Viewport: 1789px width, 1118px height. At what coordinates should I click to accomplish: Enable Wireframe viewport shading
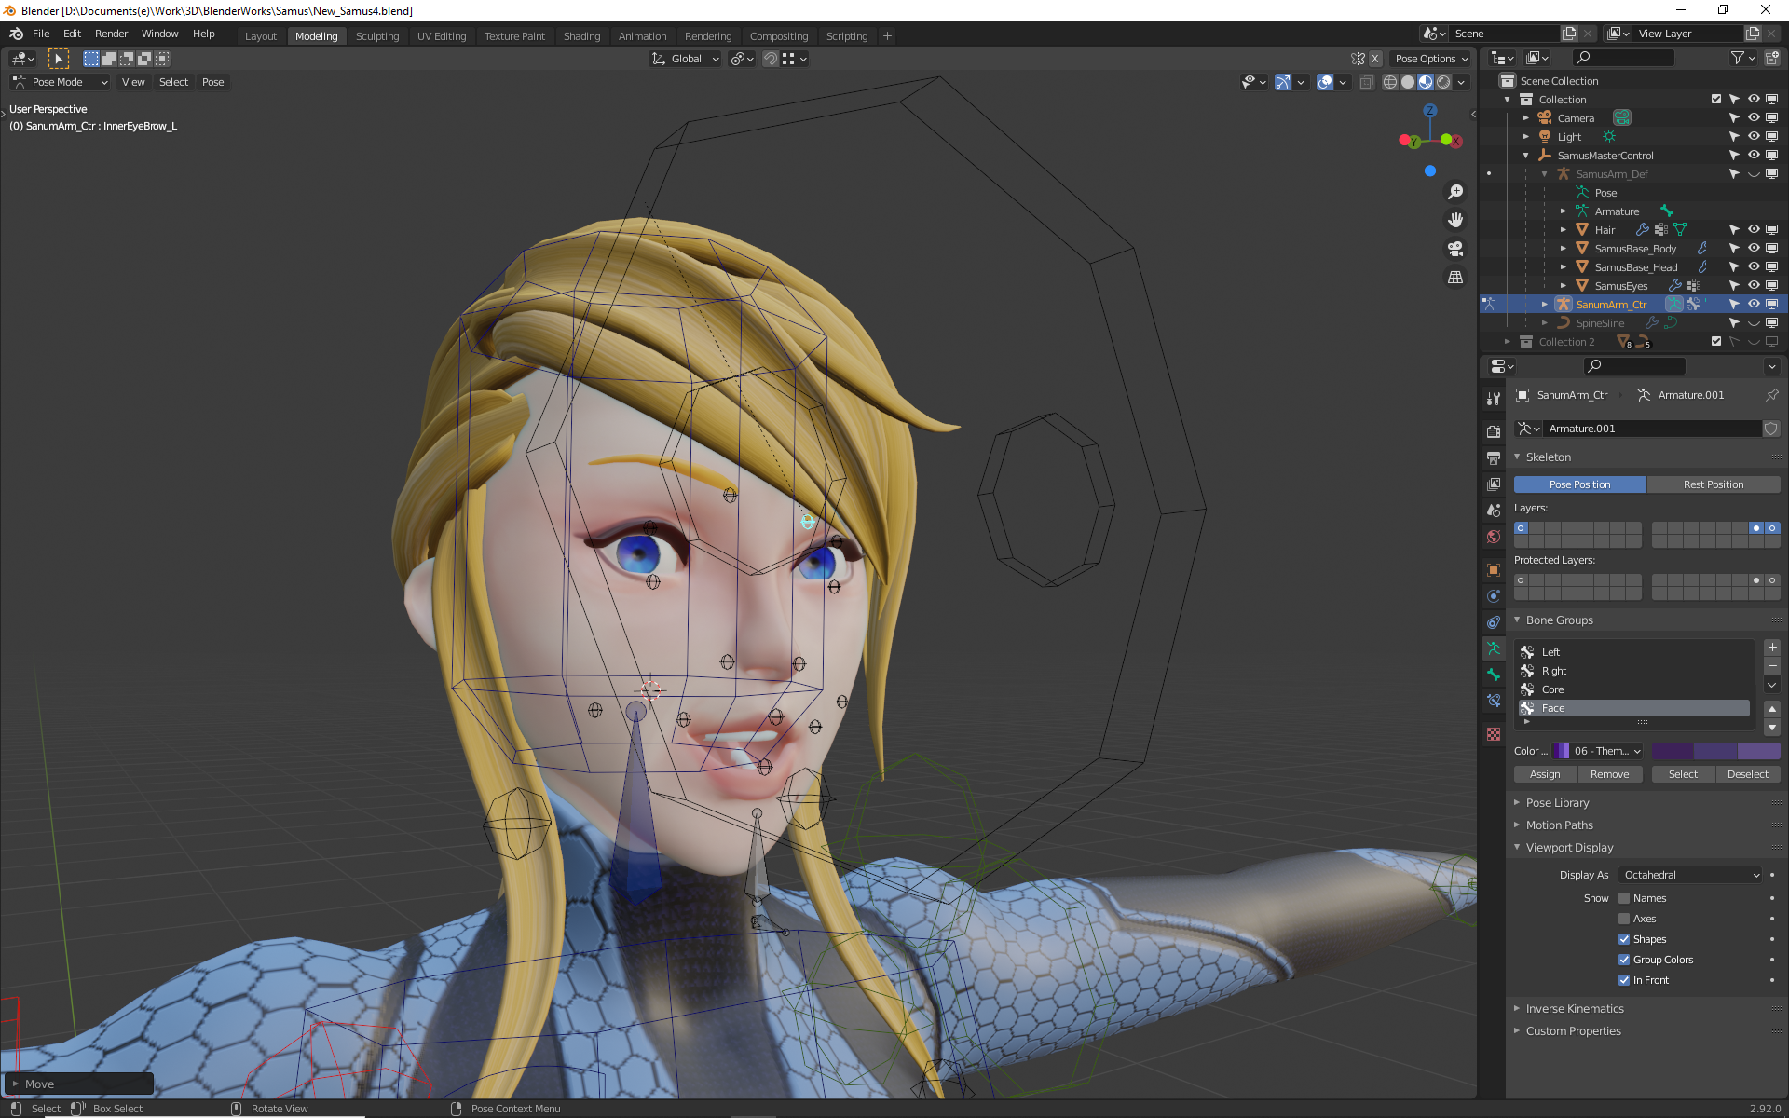1389,82
